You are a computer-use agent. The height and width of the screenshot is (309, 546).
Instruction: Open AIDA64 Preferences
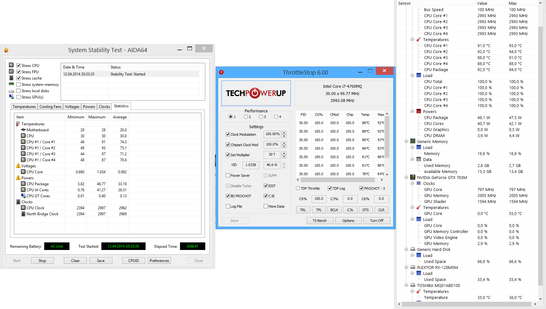point(159,261)
